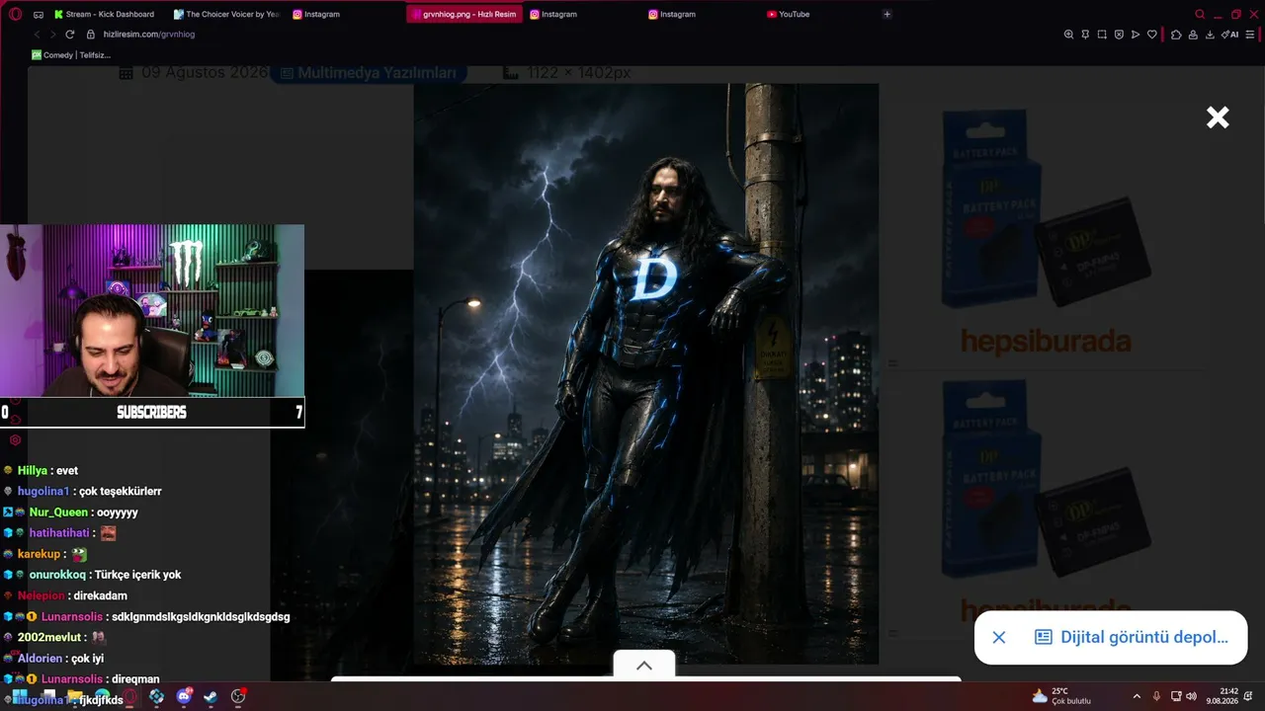
Task: Open Steam from the taskbar
Action: pos(211,696)
